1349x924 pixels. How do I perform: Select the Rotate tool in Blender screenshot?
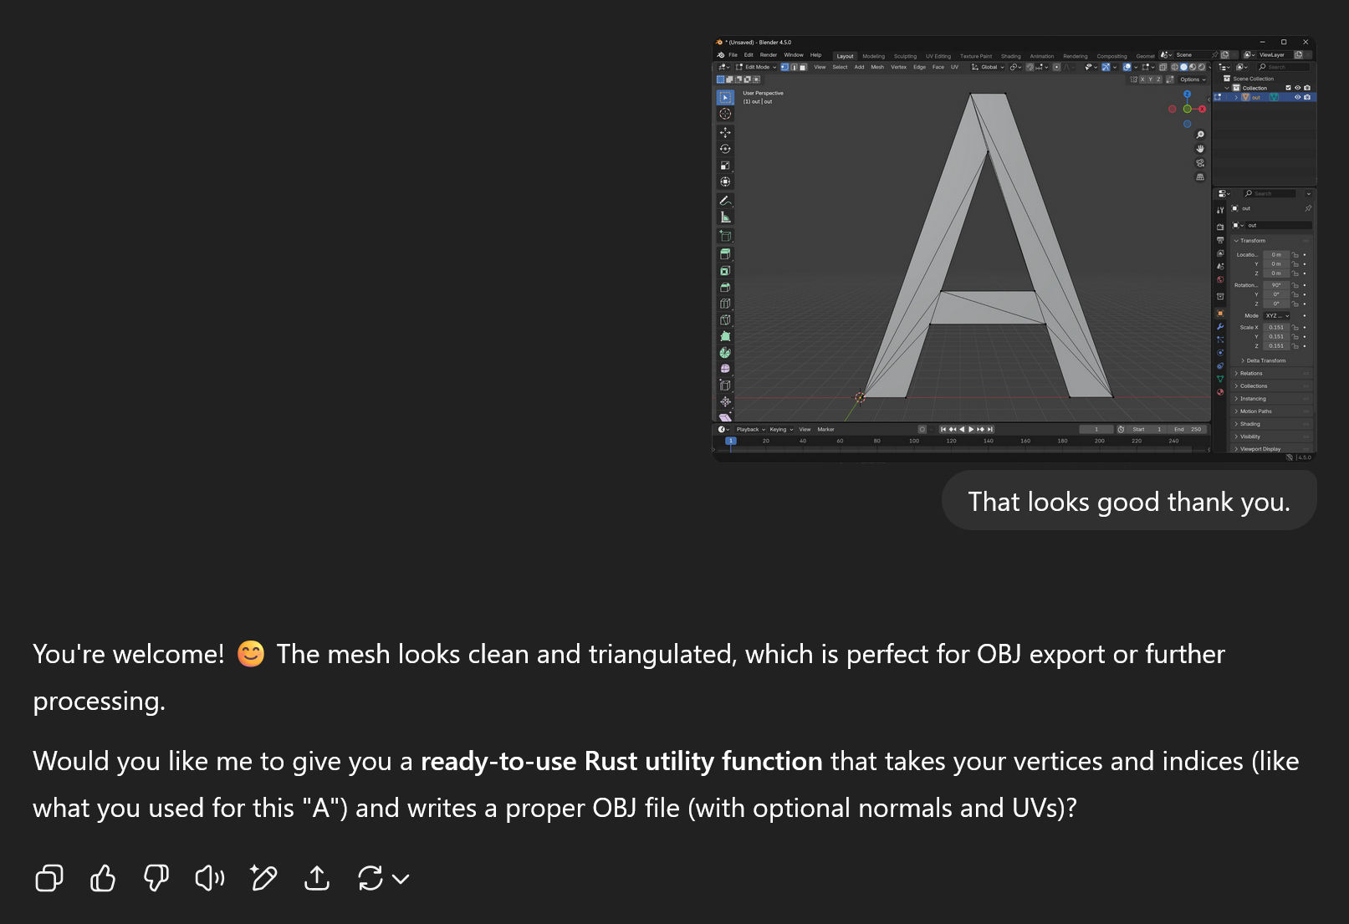pyautogui.click(x=725, y=149)
